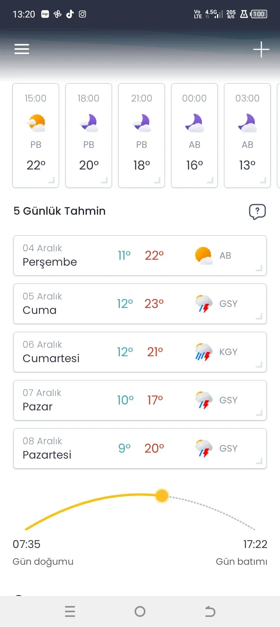Tap the partly sunny icon for Perşembe
Image resolution: width=280 pixels, height=627 pixels.
point(203,256)
